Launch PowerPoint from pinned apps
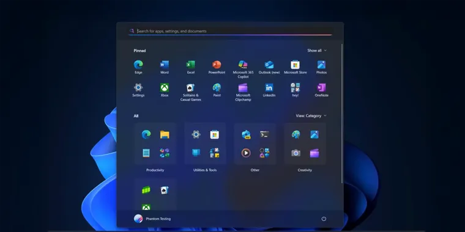 pos(217,67)
